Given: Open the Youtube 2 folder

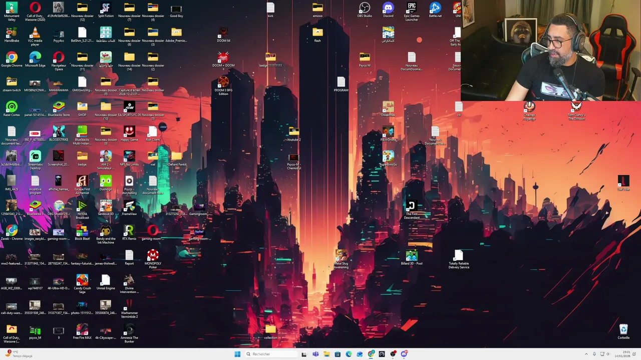Looking at the screenshot, I should coord(294,133).
